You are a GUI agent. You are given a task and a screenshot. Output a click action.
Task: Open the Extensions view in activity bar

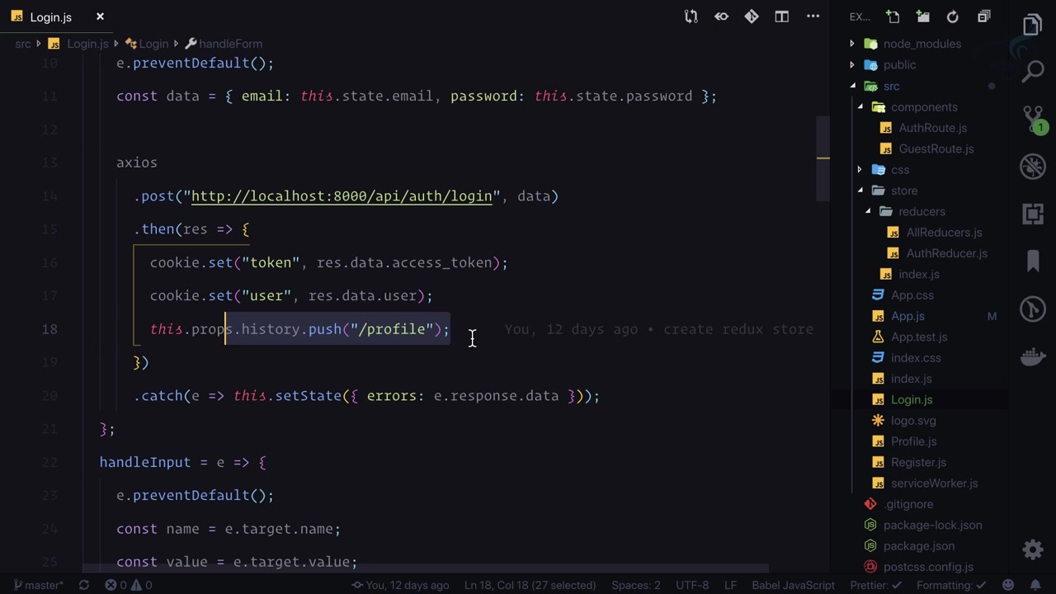(x=1033, y=214)
